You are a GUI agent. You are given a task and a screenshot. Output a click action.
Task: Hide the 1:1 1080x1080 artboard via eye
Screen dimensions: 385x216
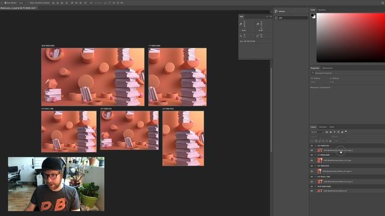coord(312,155)
